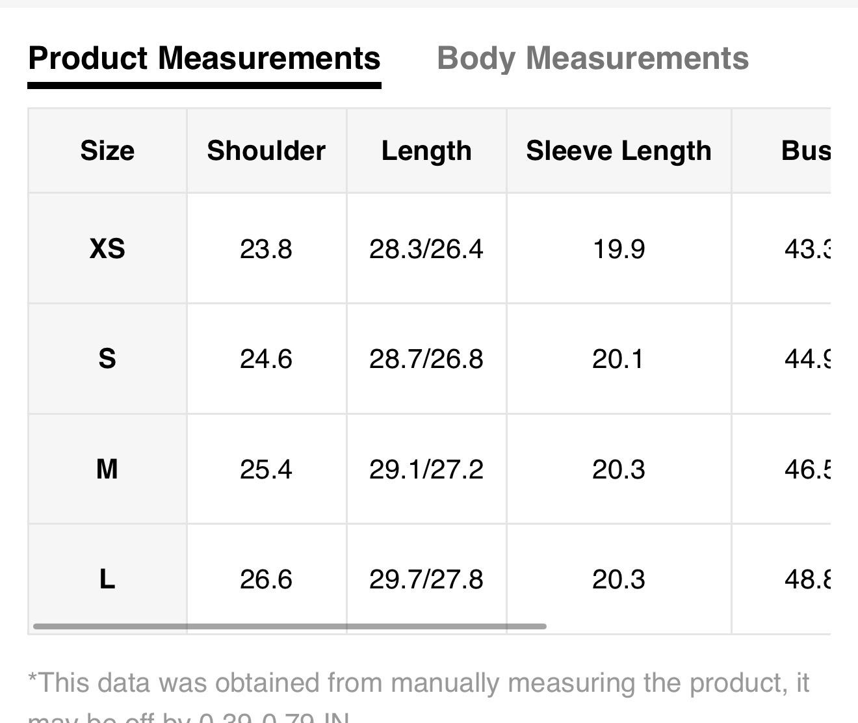Switch to the Body Measurements tab
The image size is (858, 723).
coord(592,59)
